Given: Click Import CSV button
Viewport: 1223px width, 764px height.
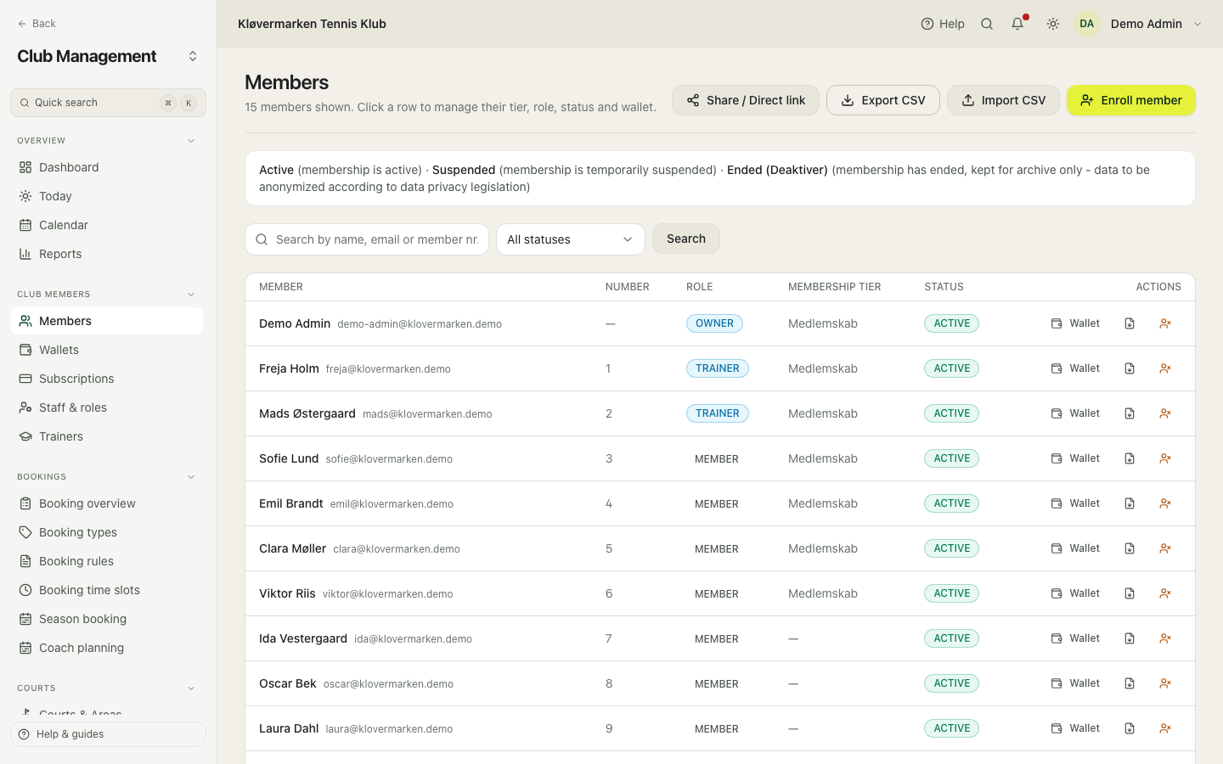Looking at the screenshot, I should point(1003,100).
